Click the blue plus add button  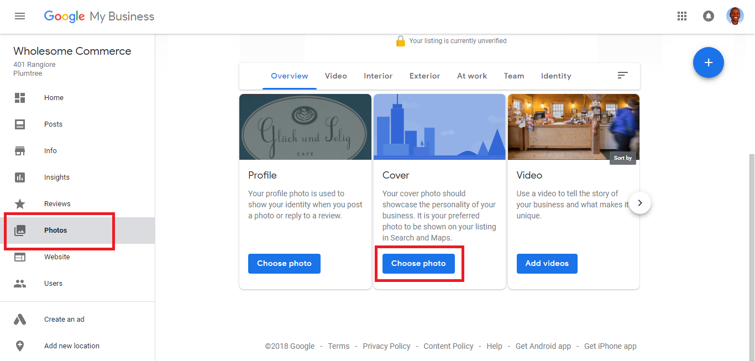[x=709, y=62]
